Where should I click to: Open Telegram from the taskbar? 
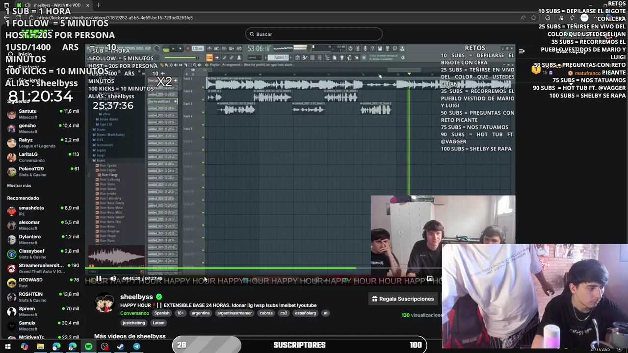click(x=136, y=347)
